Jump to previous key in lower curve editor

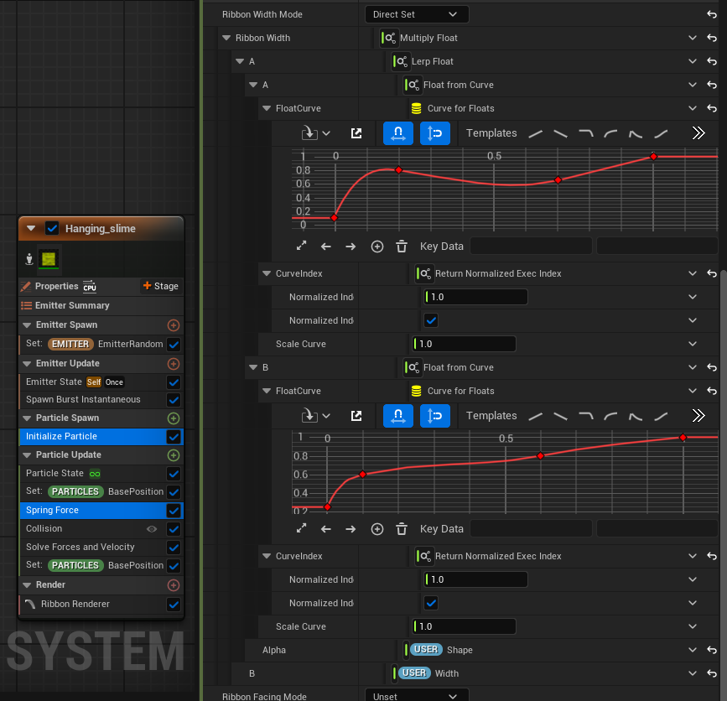pos(326,529)
